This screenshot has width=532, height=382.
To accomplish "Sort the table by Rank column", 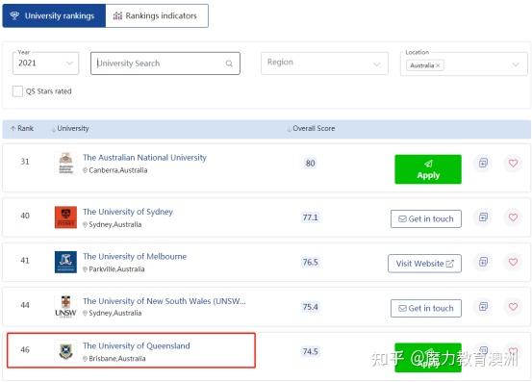I will (22, 128).
